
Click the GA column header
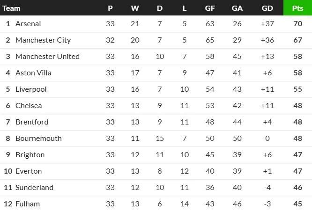click(x=237, y=8)
